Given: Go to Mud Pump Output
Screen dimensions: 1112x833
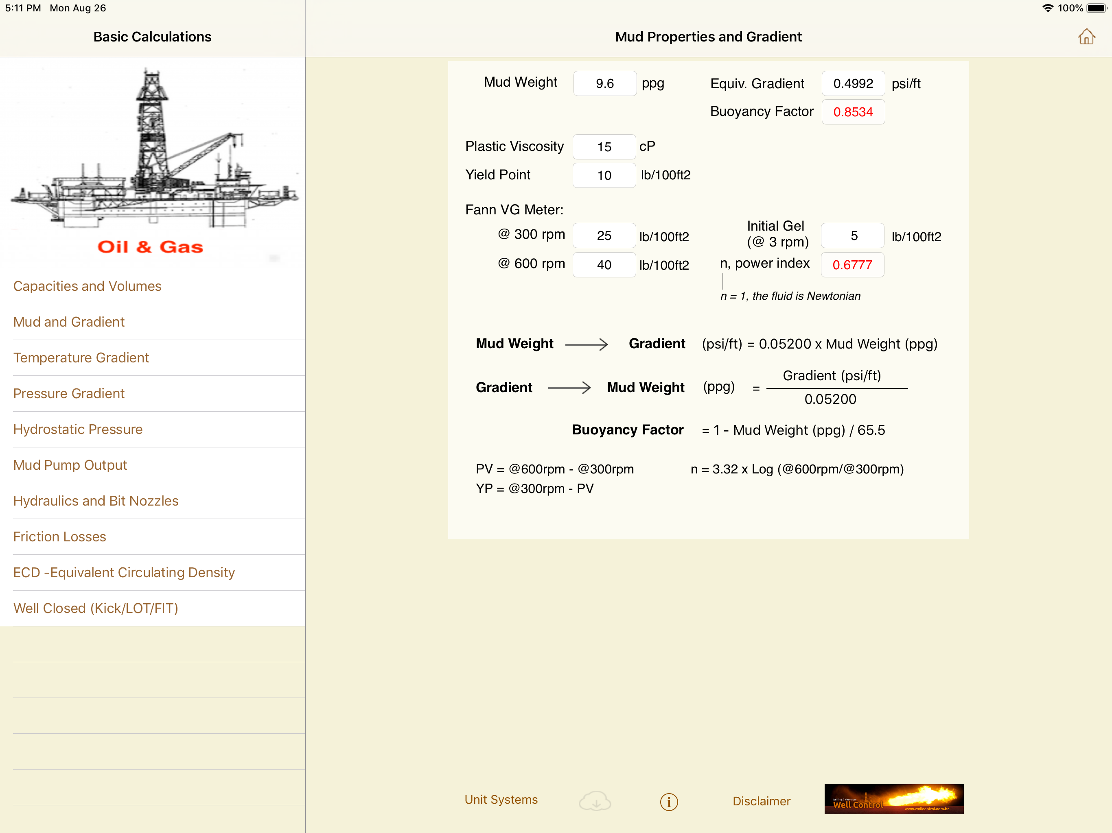Looking at the screenshot, I should pos(70,465).
